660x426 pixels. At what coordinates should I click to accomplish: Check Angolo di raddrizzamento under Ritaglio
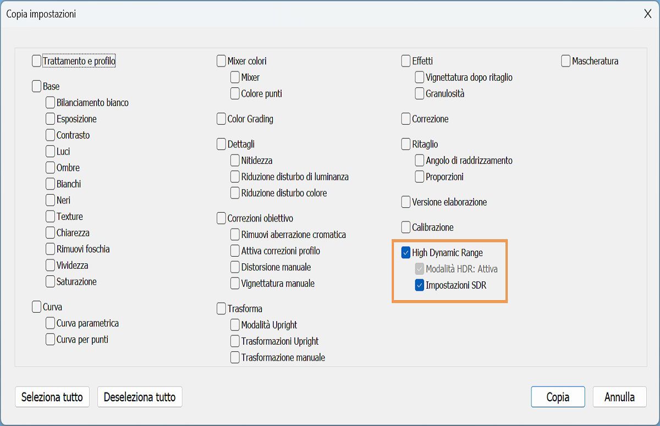pyautogui.click(x=419, y=161)
